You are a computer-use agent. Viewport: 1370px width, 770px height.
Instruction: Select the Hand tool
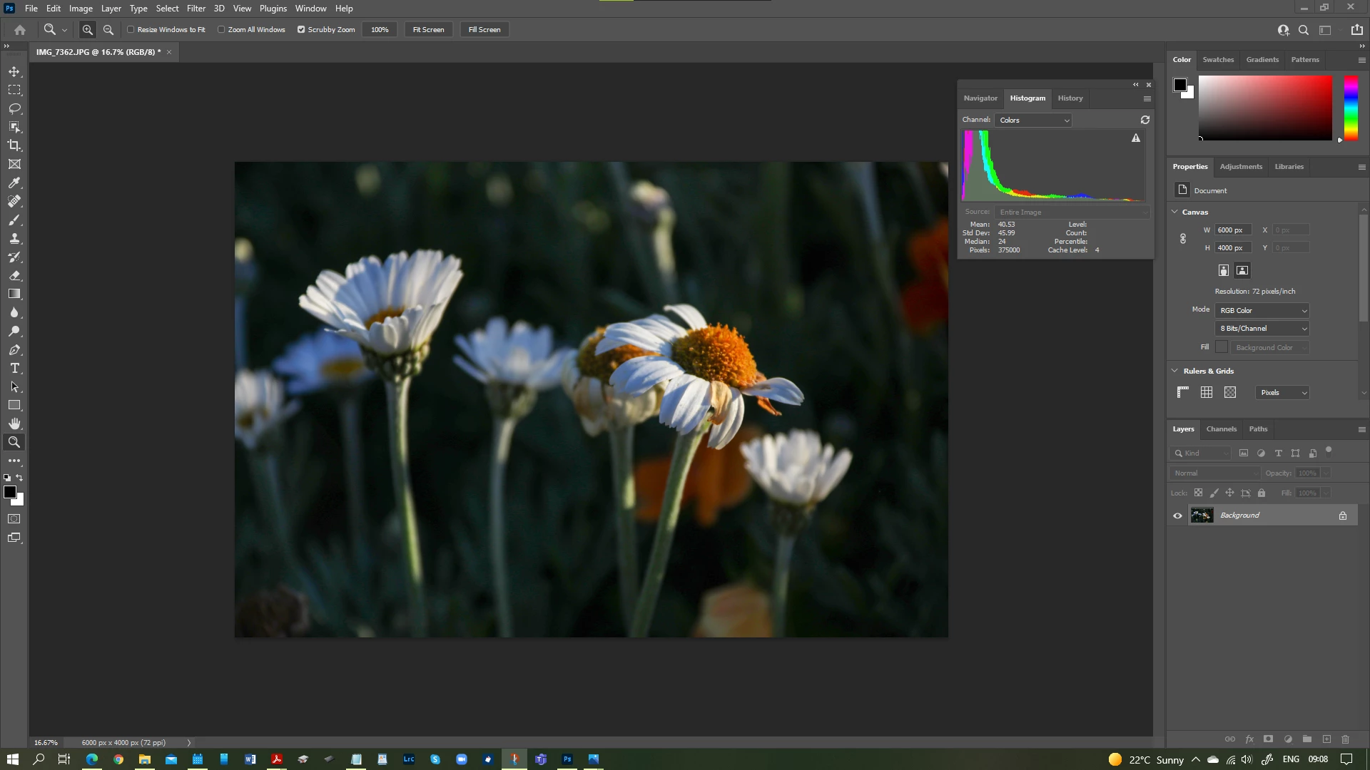[x=14, y=423]
